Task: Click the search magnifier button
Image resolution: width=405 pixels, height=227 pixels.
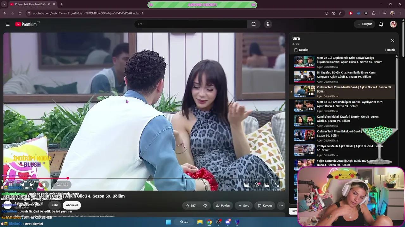Action: pos(254,24)
